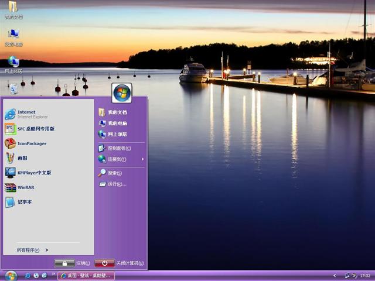Expand 所有程序 (All Programs) list
Image resolution: width=375 pixels, height=281 pixels.
(32, 250)
